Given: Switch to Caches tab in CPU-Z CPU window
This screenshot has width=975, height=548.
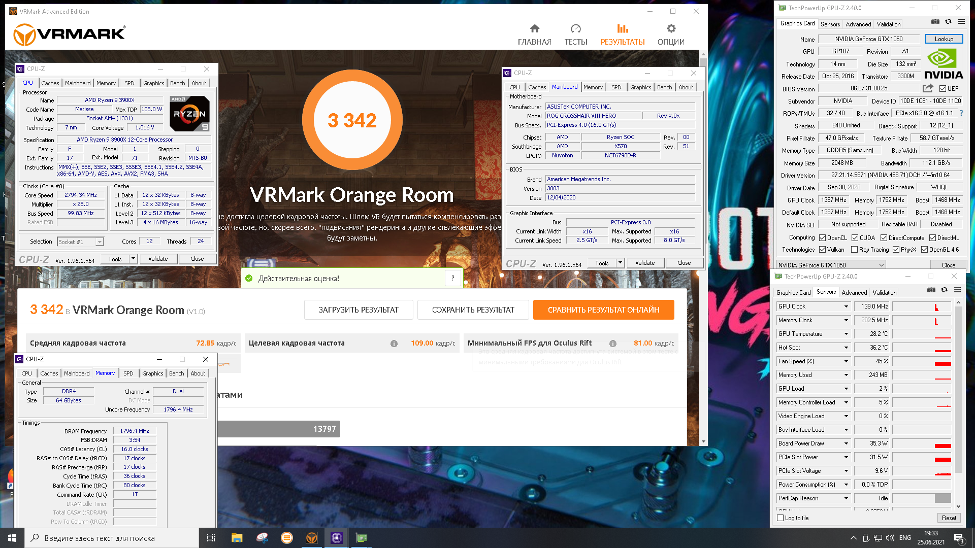Looking at the screenshot, I should pyautogui.click(x=50, y=83).
